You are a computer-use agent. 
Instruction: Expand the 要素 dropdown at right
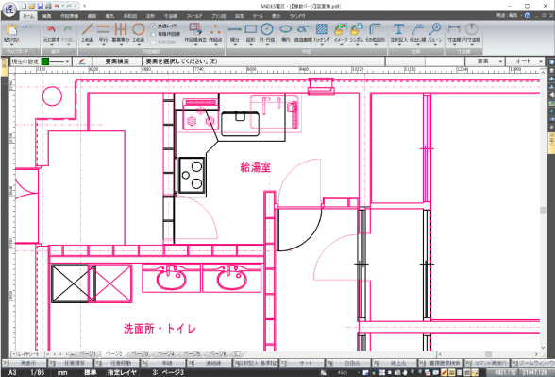(485, 61)
